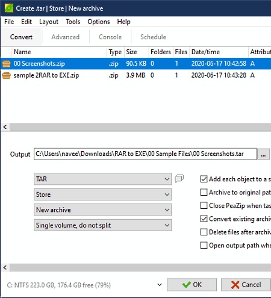Screen dimensions: 271x298
Task: Enable Archive to original path option
Action: pyautogui.click(x=204, y=192)
